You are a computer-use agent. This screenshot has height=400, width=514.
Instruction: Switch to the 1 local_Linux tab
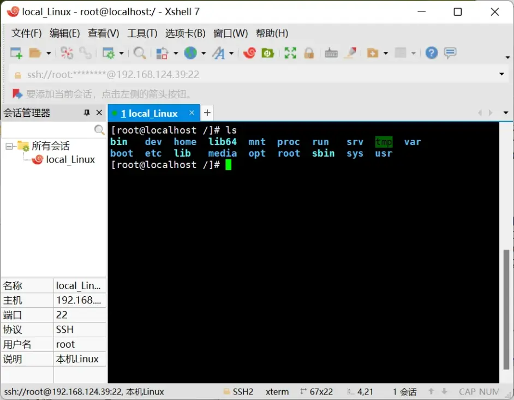pos(149,114)
